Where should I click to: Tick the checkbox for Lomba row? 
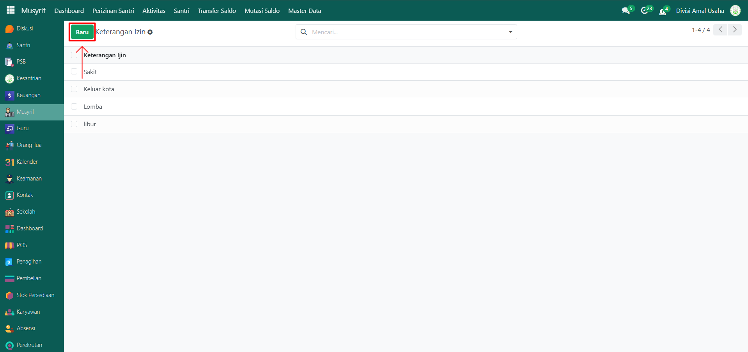(x=74, y=106)
